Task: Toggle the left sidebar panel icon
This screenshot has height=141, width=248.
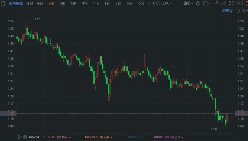Action: (x=3, y=3)
